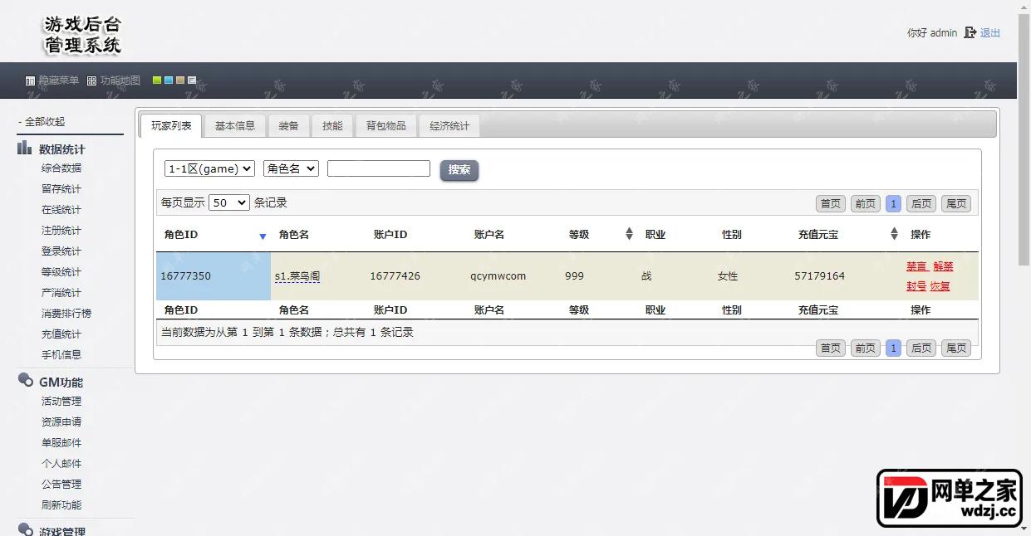Screen dimensions: 1031x536
Task: Click the 16777350 role ID cell
Action: click(x=214, y=276)
